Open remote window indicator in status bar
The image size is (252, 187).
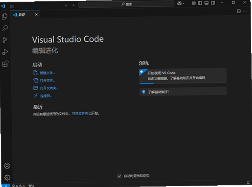click(x=5, y=186)
